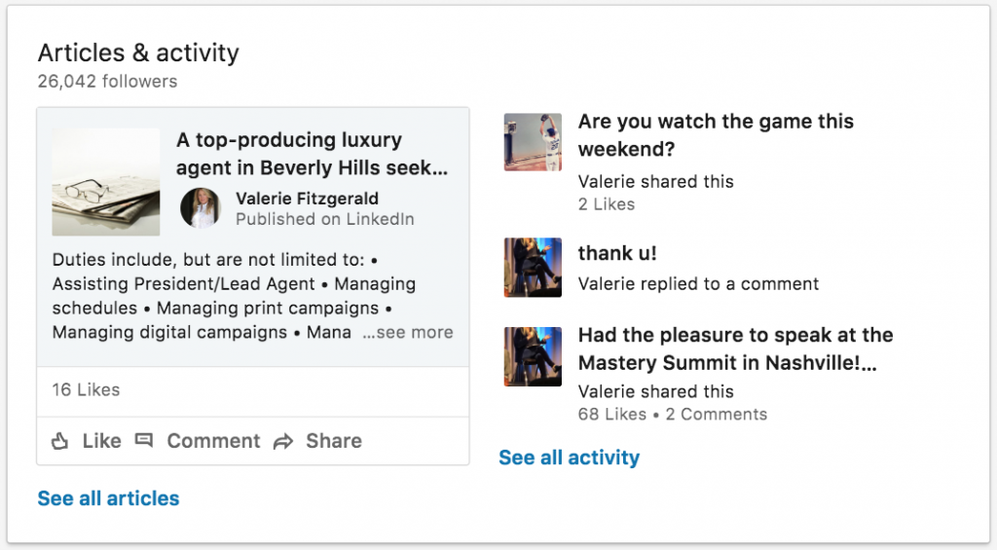
Task: Open the 'thank u!' comment reply
Action: pyautogui.click(x=617, y=253)
